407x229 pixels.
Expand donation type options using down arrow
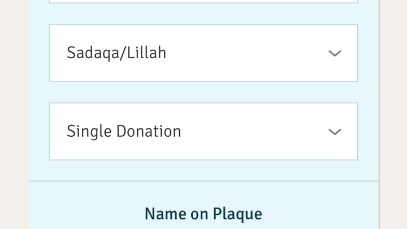pyautogui.click(x=335, y=54)
